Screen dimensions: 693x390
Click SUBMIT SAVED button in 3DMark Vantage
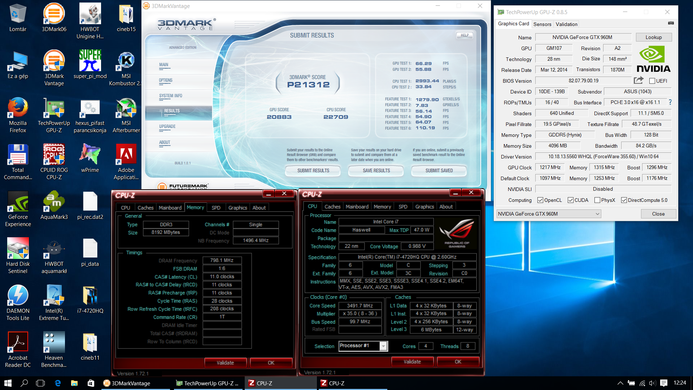pyautogui.click(x=439, y=170)
